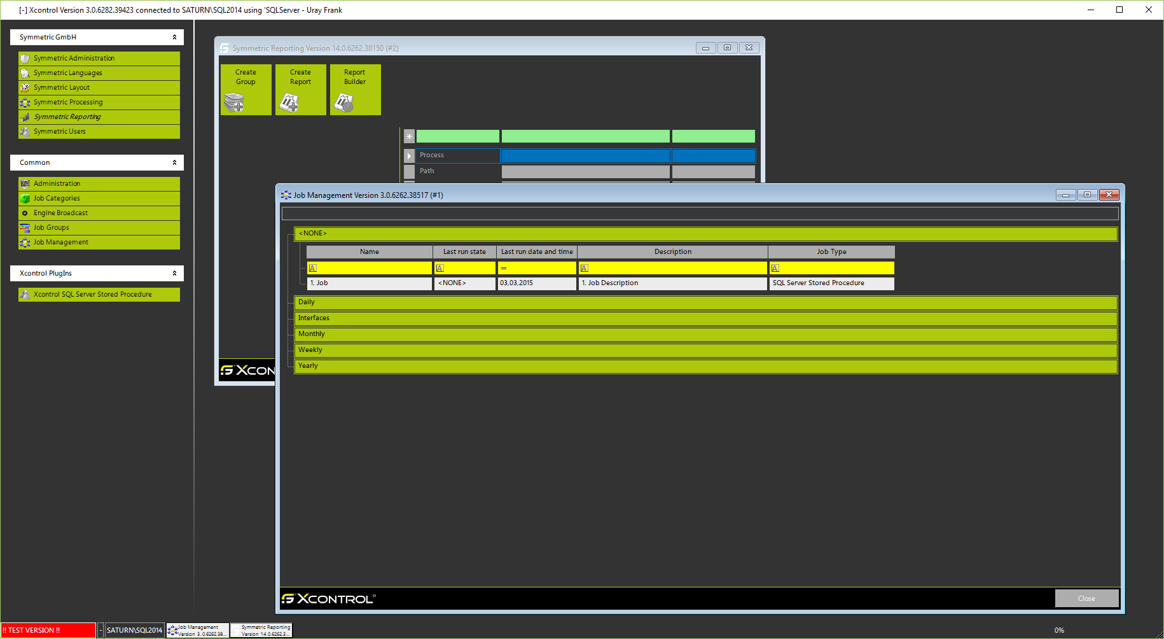1164x639 pixels.
Task: Sort by Last run date and time header
Action: point(537,252)
